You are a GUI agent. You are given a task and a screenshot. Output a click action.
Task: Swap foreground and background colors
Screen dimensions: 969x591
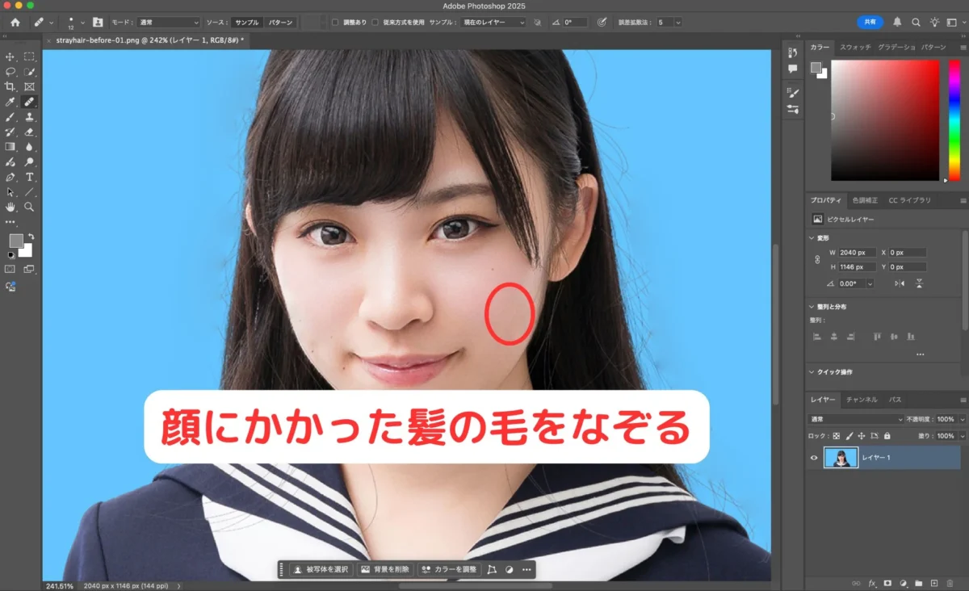(x=31, y=237)
